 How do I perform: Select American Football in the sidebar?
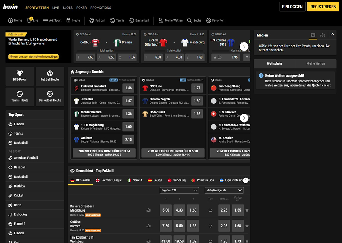(x=35, y=158)
